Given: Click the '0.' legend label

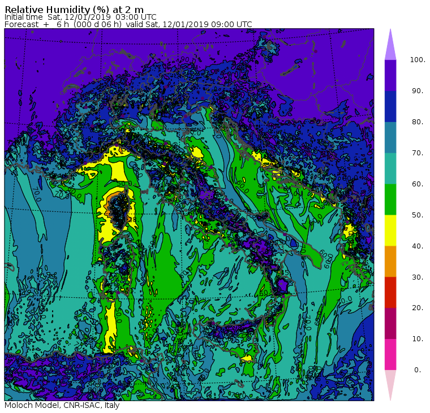Looking at the screenshot, I should [x=418, y=370].
